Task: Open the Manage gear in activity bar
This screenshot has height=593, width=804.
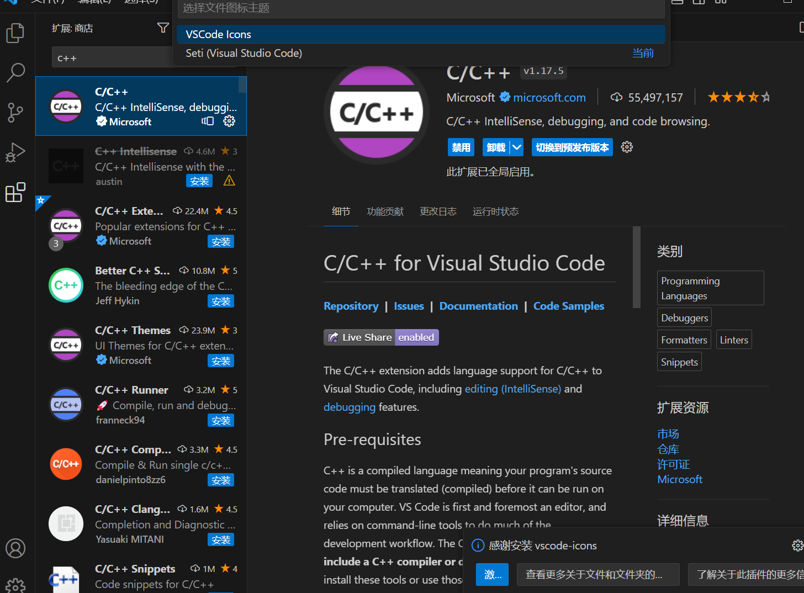Action: coord(15,585)
